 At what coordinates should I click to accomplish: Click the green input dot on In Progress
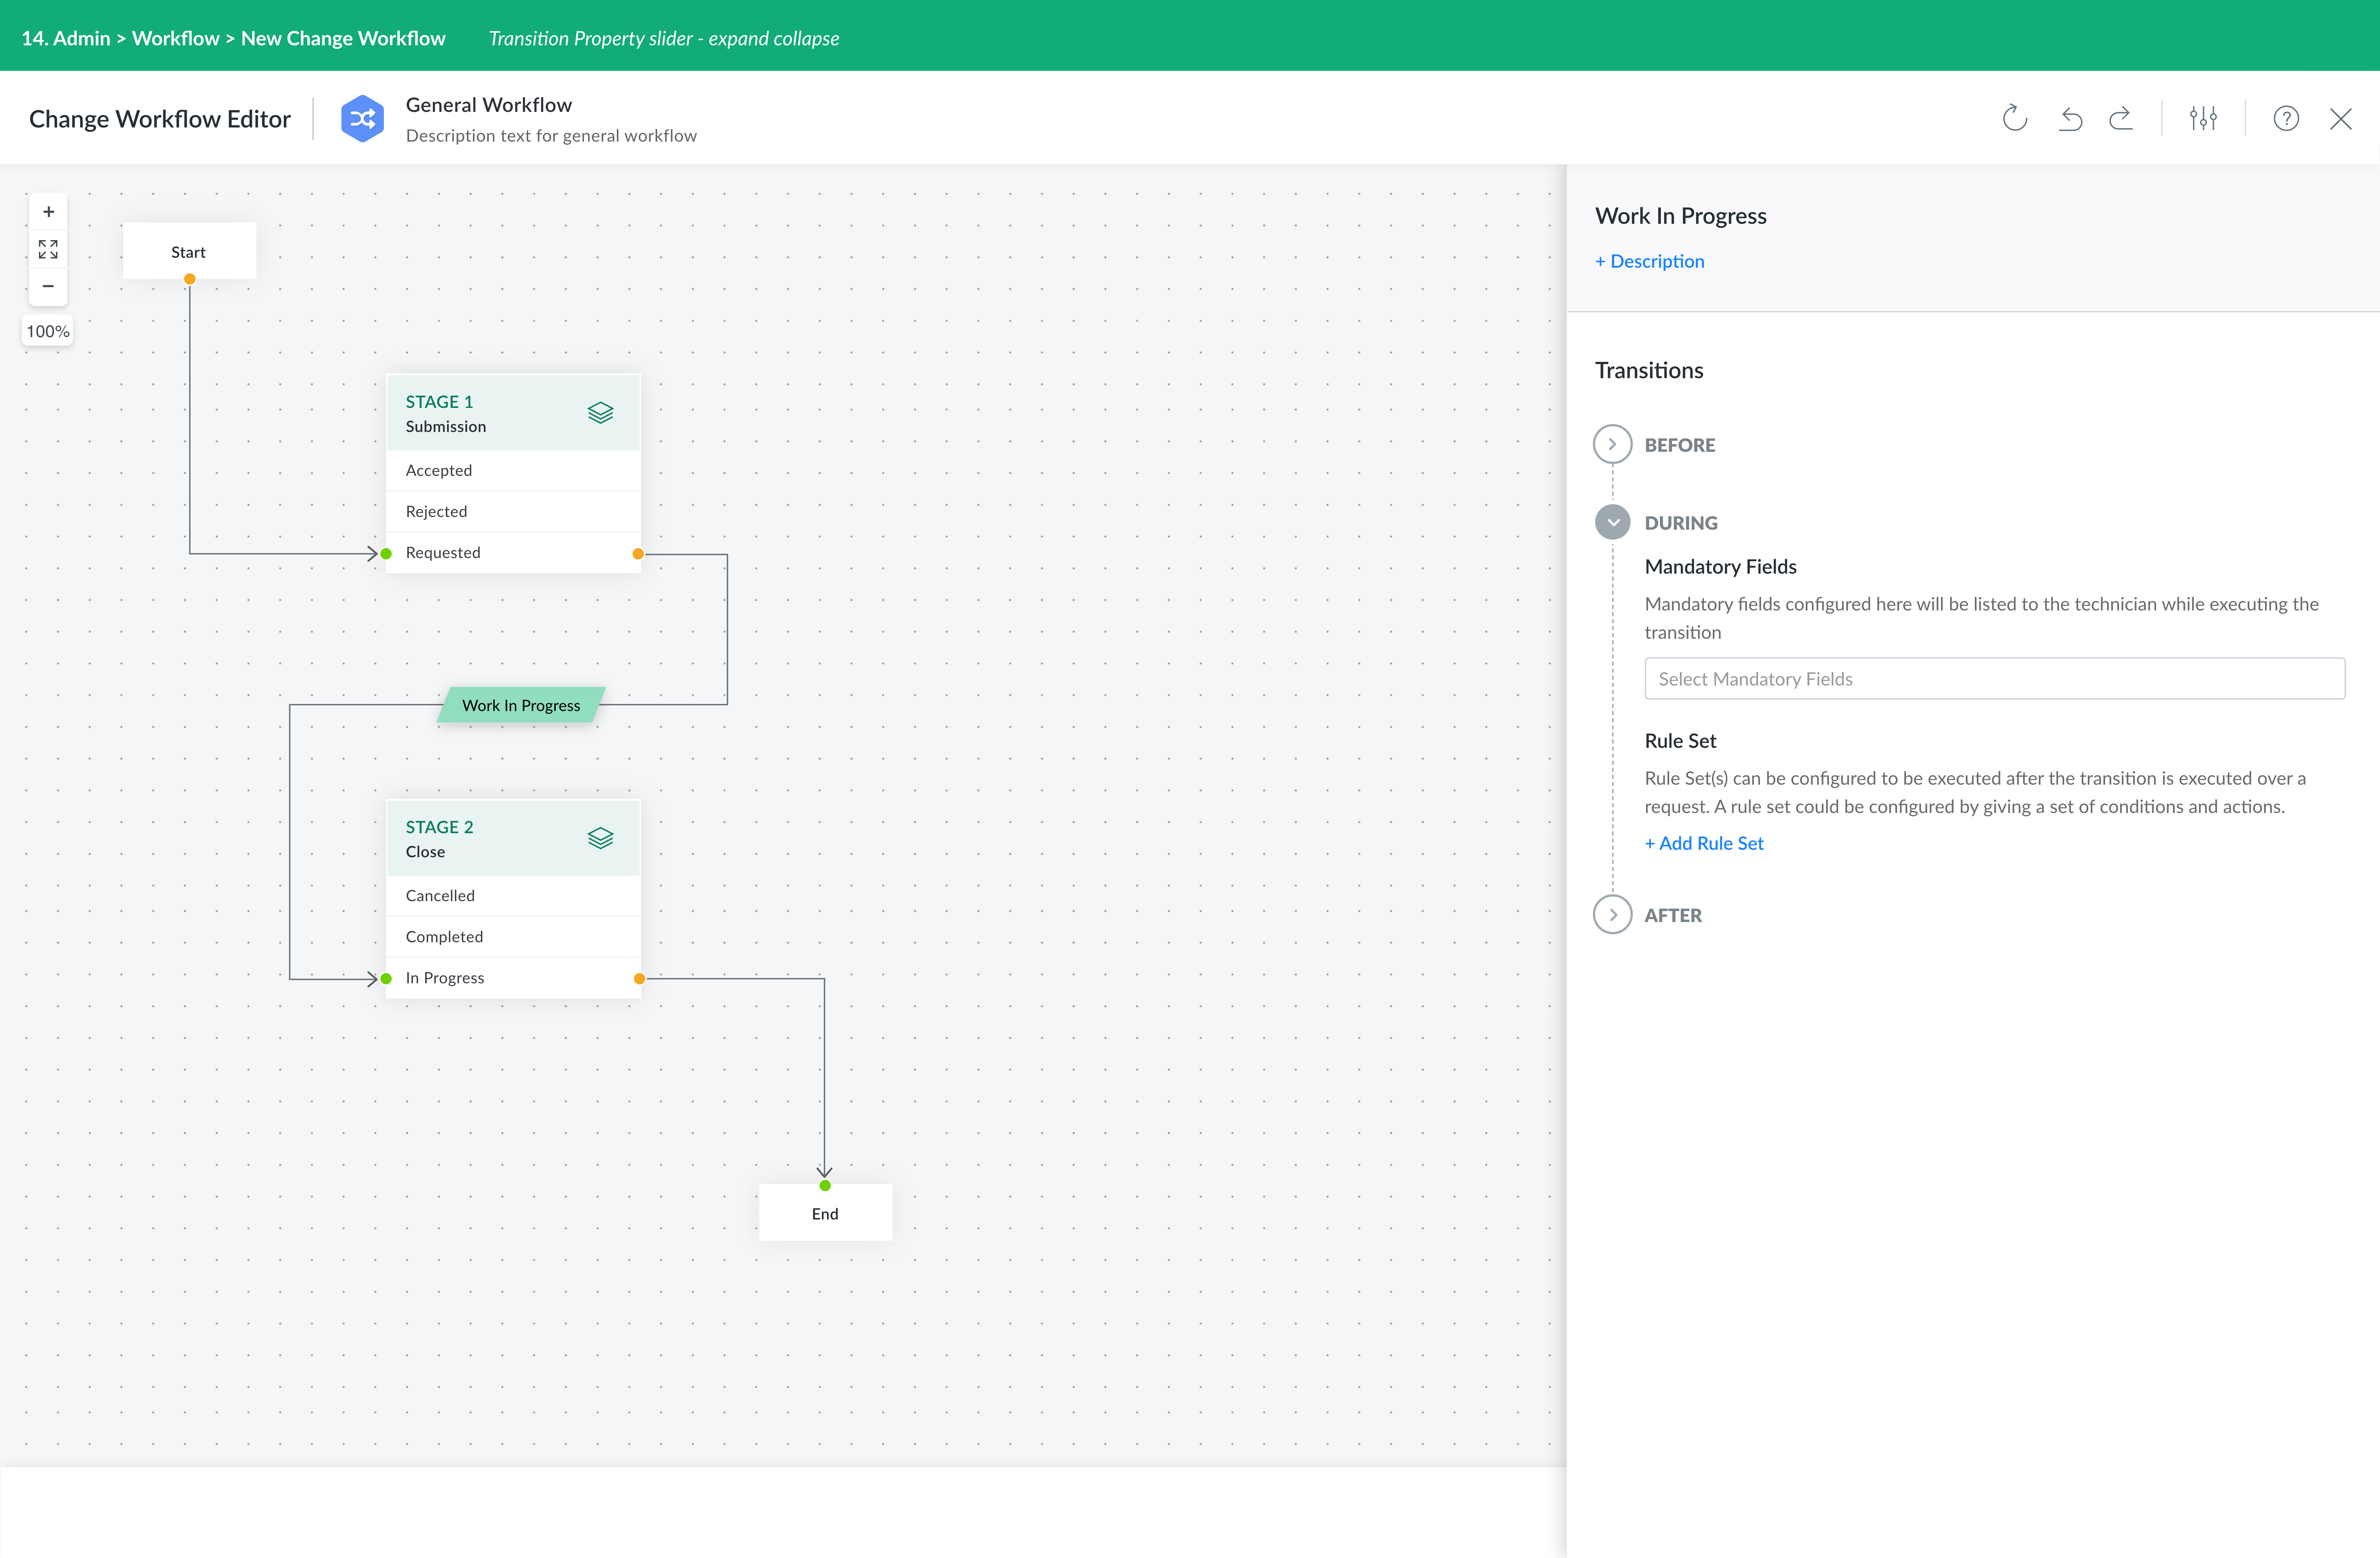(386, 979)
